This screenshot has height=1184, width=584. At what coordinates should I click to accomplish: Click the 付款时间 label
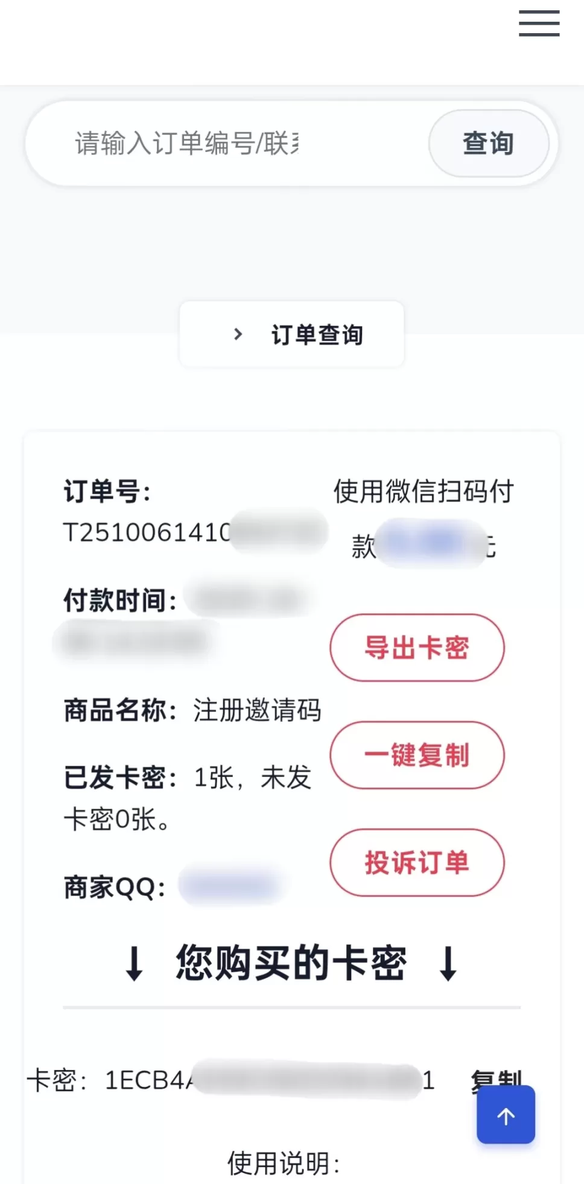coord(119,601)
